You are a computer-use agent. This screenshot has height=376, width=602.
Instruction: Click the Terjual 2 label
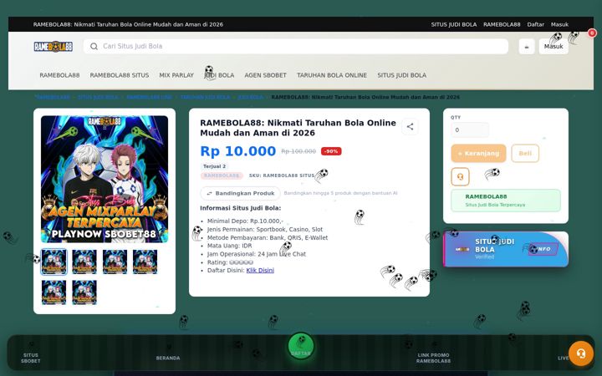click(214, 166)
